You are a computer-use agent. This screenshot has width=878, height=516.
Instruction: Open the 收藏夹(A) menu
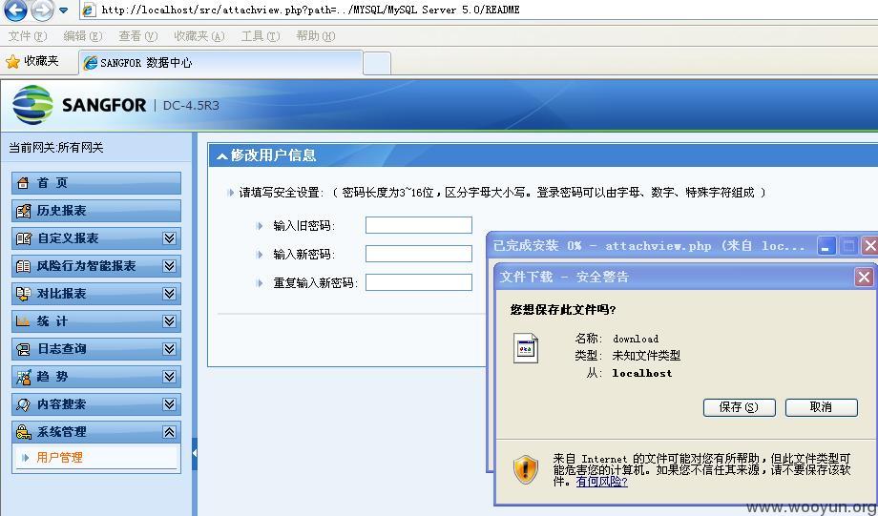click(x=199, y=36)
